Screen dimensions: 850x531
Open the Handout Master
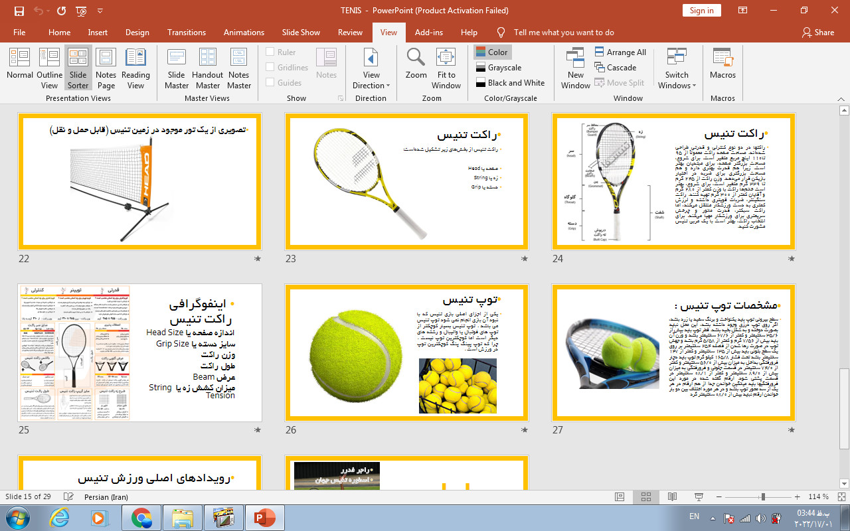pos(207,67)
